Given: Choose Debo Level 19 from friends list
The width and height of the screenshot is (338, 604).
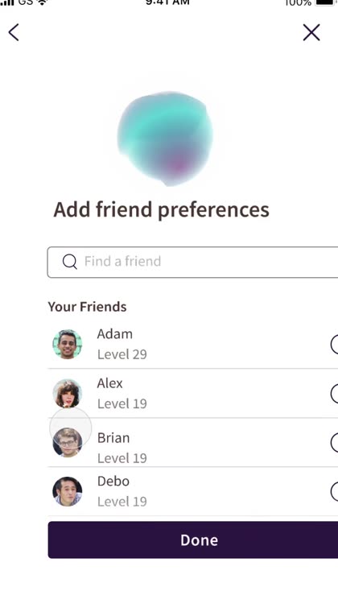Looking at the screenshot, I should tap(193, 491).
